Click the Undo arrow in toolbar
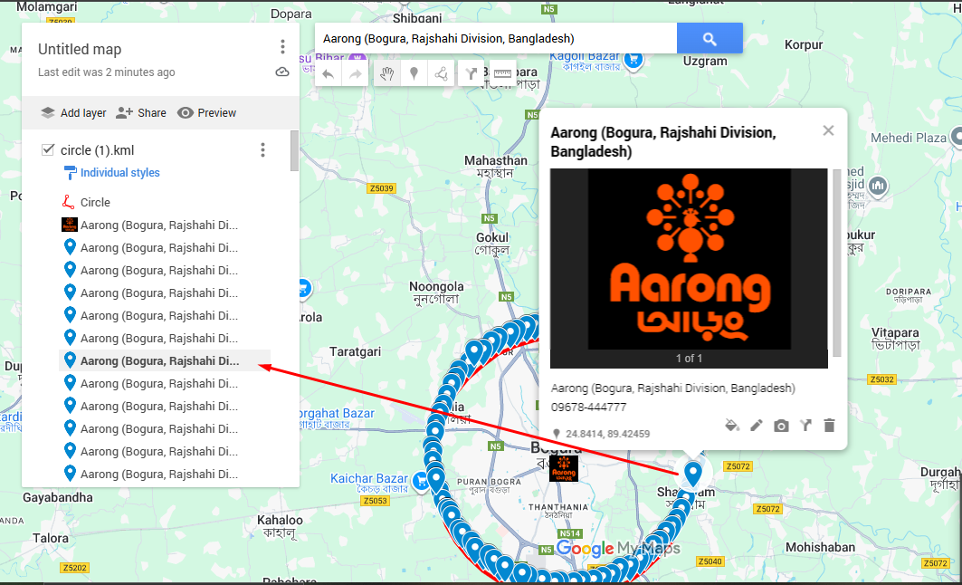Viewport: 962px width, 585px height. click(329, 74)
